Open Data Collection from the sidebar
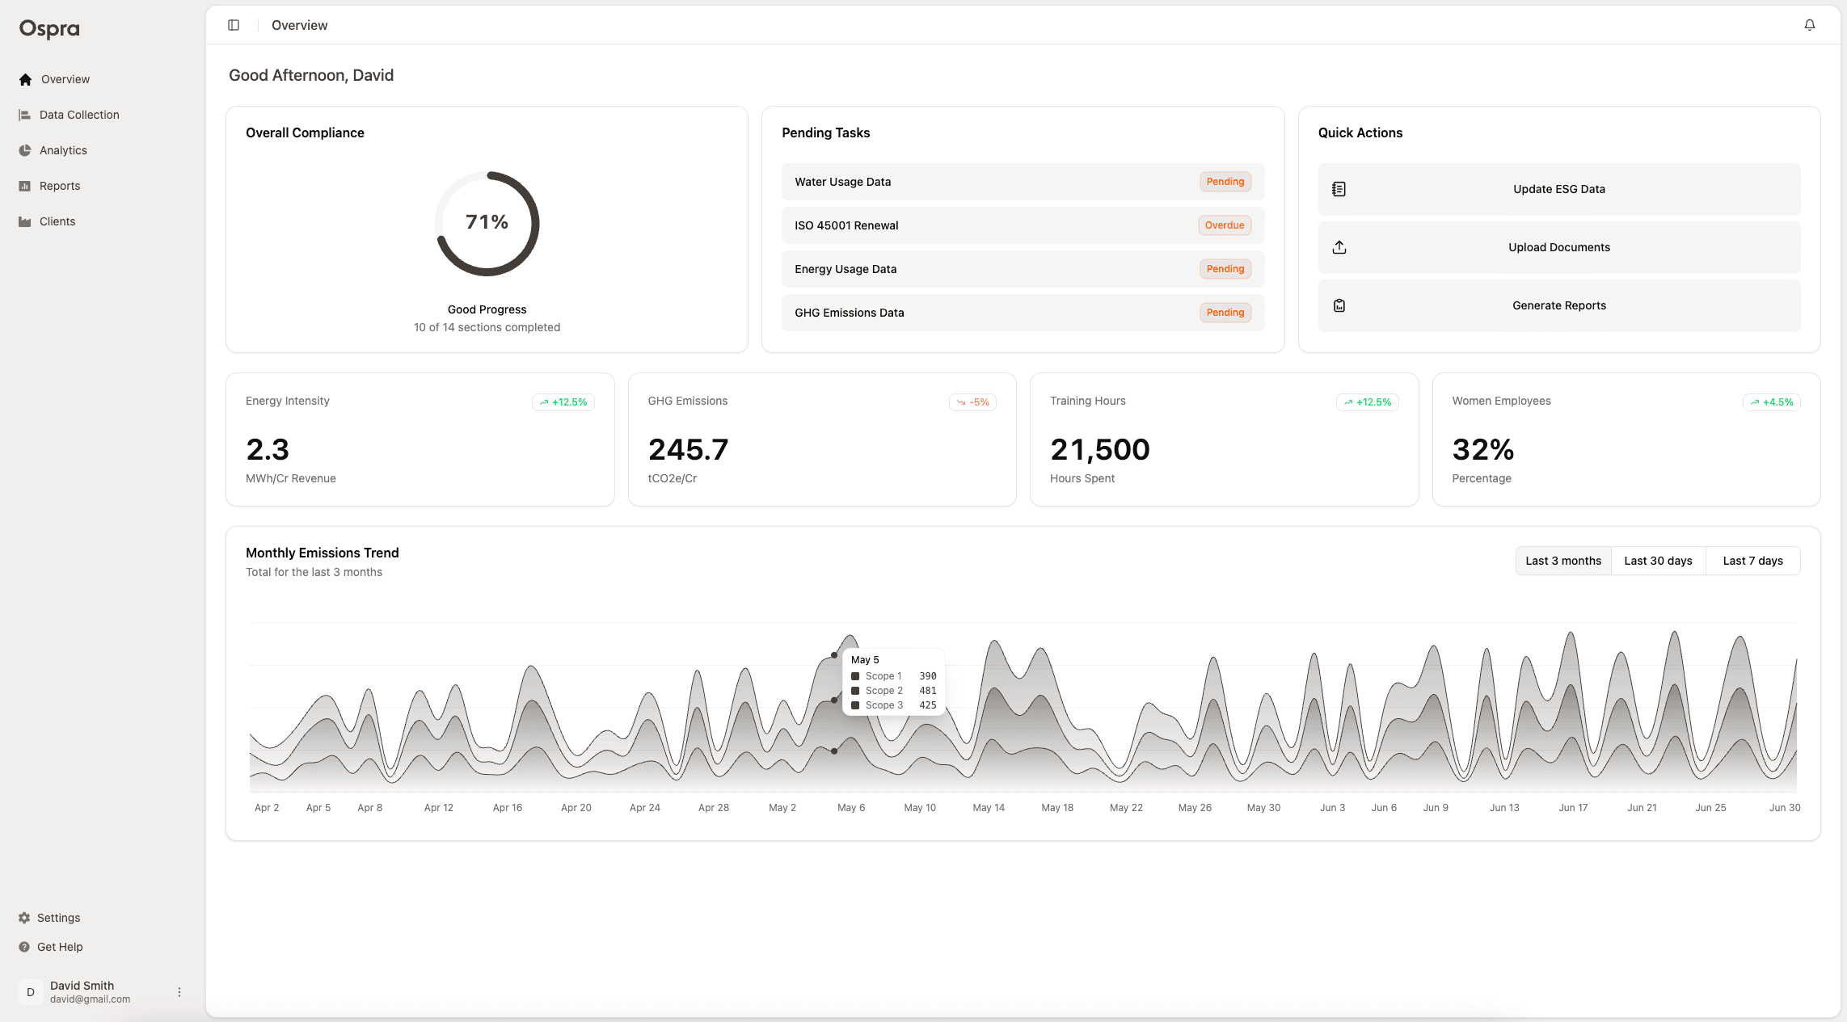Screen dimensions: 1847x1022 coord(78,114)
